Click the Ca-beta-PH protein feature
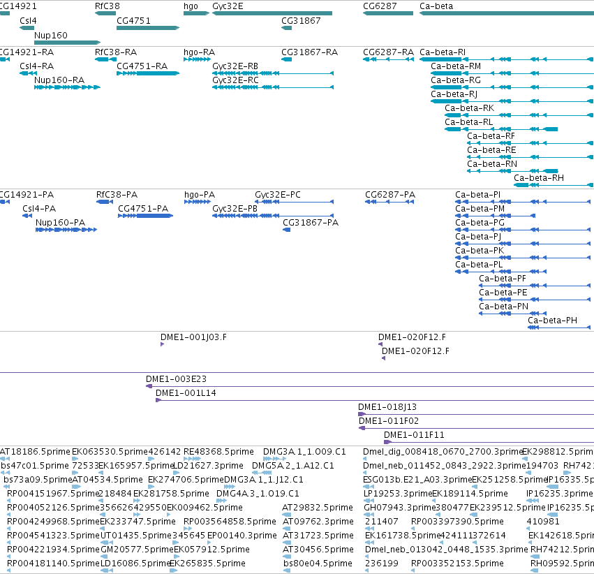Image resolution: width=594 pixels, height=574 pixels. 559,328
